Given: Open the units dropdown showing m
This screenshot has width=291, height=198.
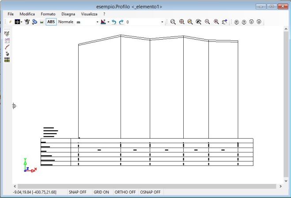Looking at the screenshot, I should click(87, 22).
